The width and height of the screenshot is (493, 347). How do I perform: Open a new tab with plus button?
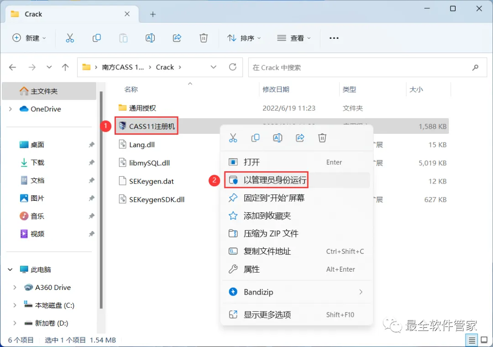point(153,14)
